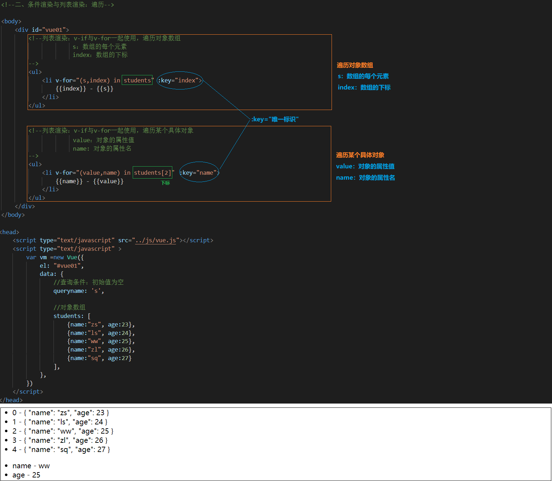Click the {name:"sq", age:27} array entry
This screenshot has height=481, width=552.
[99, 358]
